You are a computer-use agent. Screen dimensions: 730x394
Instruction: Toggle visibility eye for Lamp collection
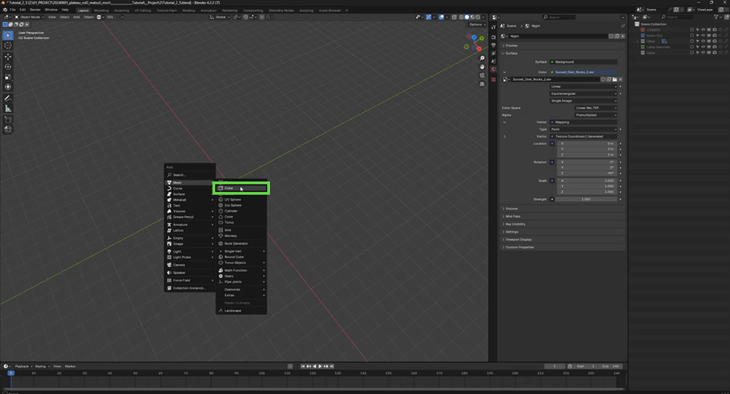pyautogui.click(x=703, y=53)
